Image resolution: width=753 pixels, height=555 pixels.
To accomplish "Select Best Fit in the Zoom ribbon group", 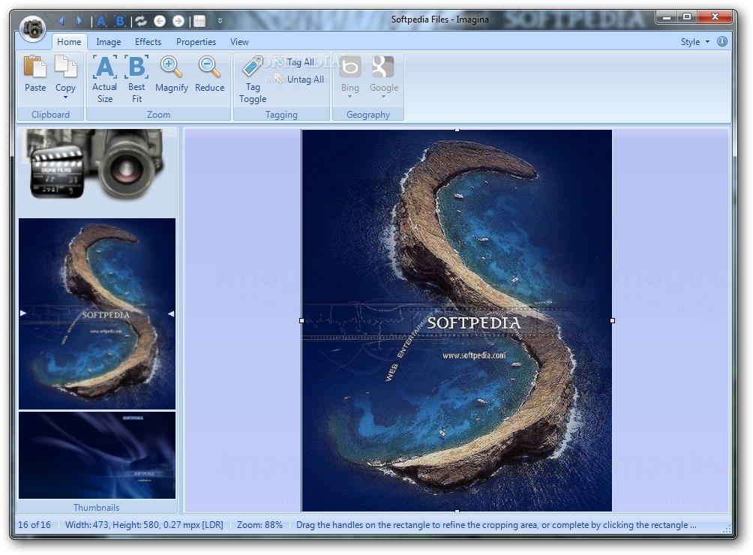I will tap(136, 79).
